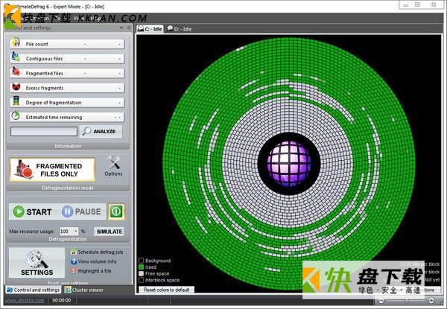Open the panel header dropdown arrow
The image size is (447, 309).
[x=121, y=28]
